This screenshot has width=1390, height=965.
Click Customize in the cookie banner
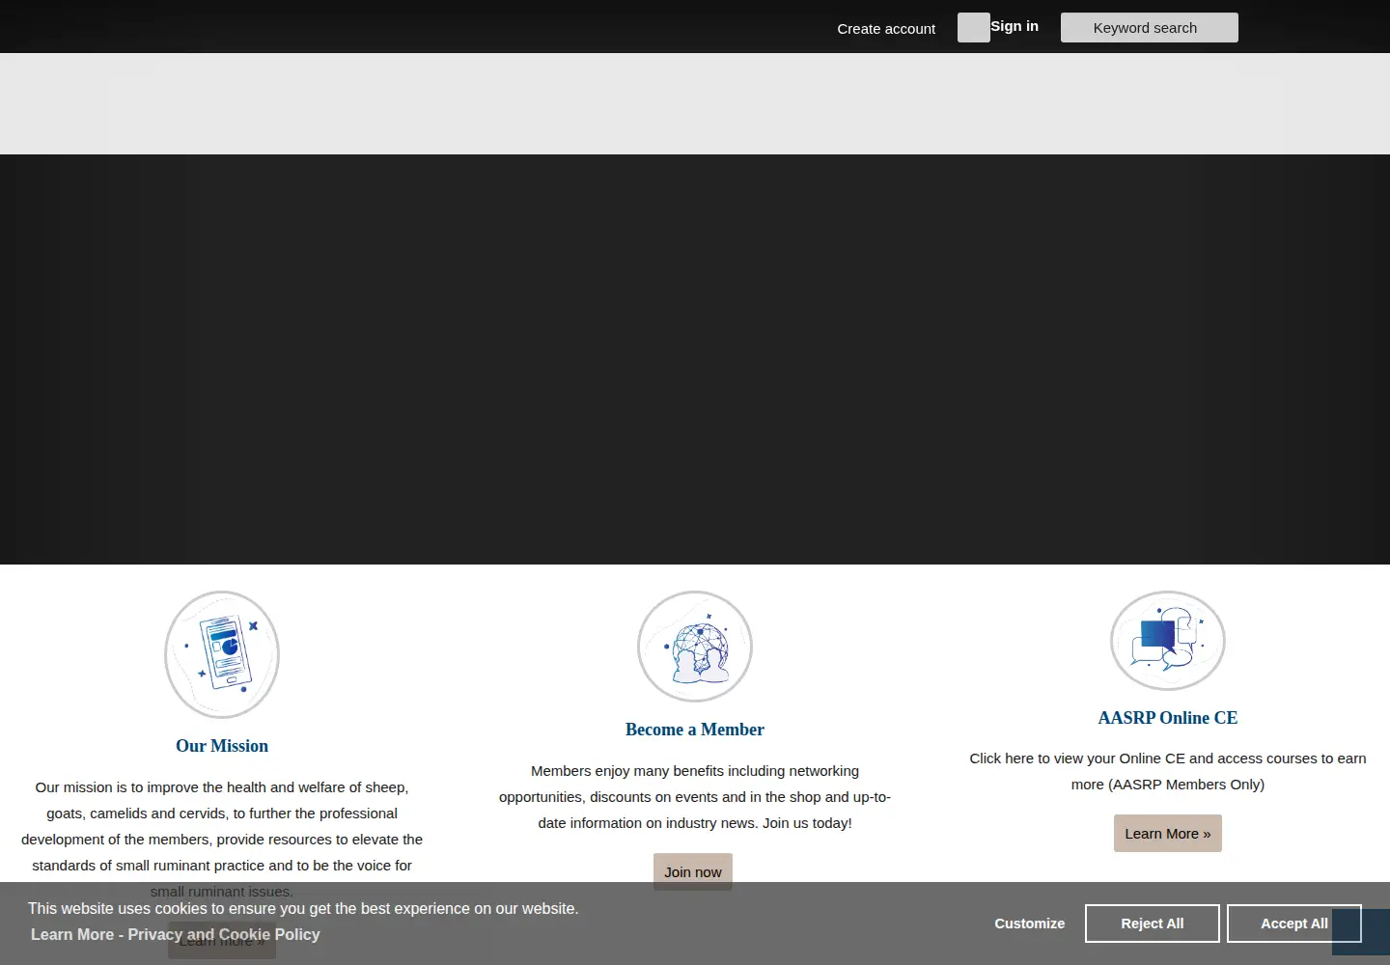pos(1030,924)
